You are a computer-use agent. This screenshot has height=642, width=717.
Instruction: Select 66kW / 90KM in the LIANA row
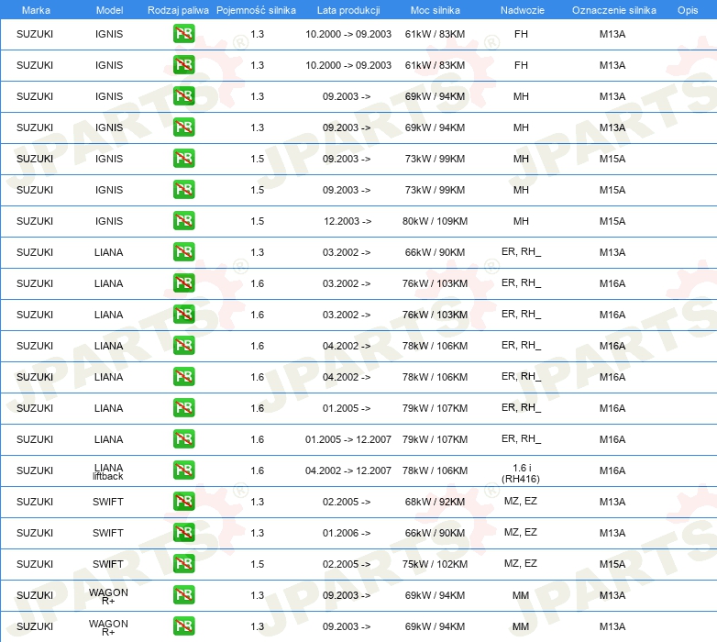pyautogui.click(x=435, y=252)
